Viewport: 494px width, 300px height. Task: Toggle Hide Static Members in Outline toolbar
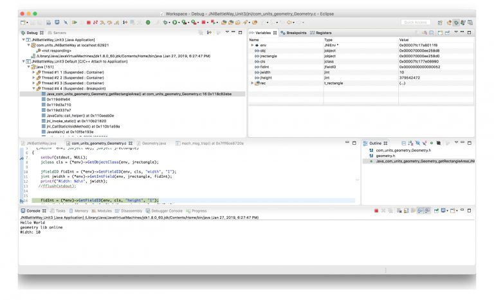pos(425,143)
